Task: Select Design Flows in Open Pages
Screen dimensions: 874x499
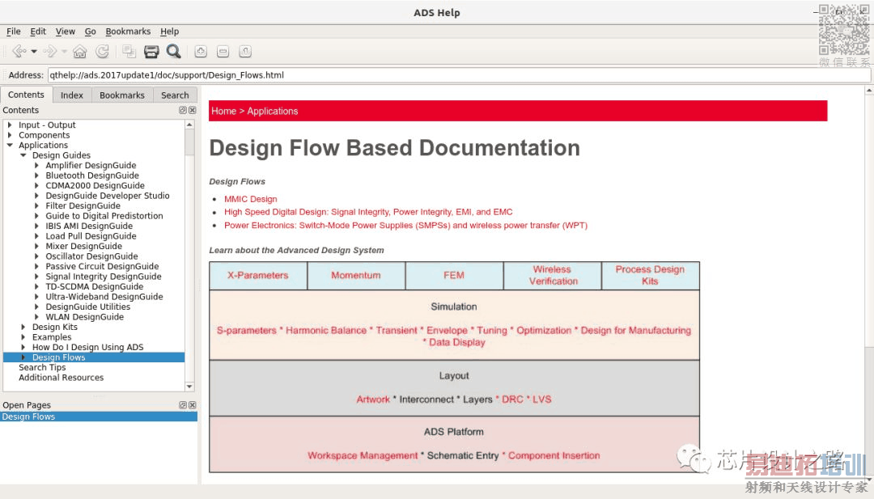Action: pos(99,417)
